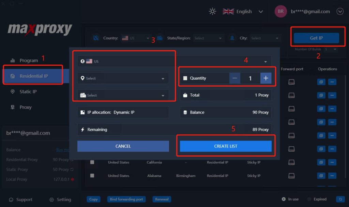Image resolution: width=349 pixels, height=207 pixels.
Task: Click the Get IP button
Action: [x=316, y=38]
